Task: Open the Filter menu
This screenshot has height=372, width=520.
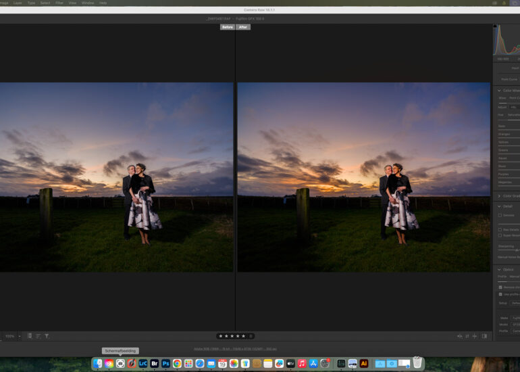Action: (x=59, y=3)
